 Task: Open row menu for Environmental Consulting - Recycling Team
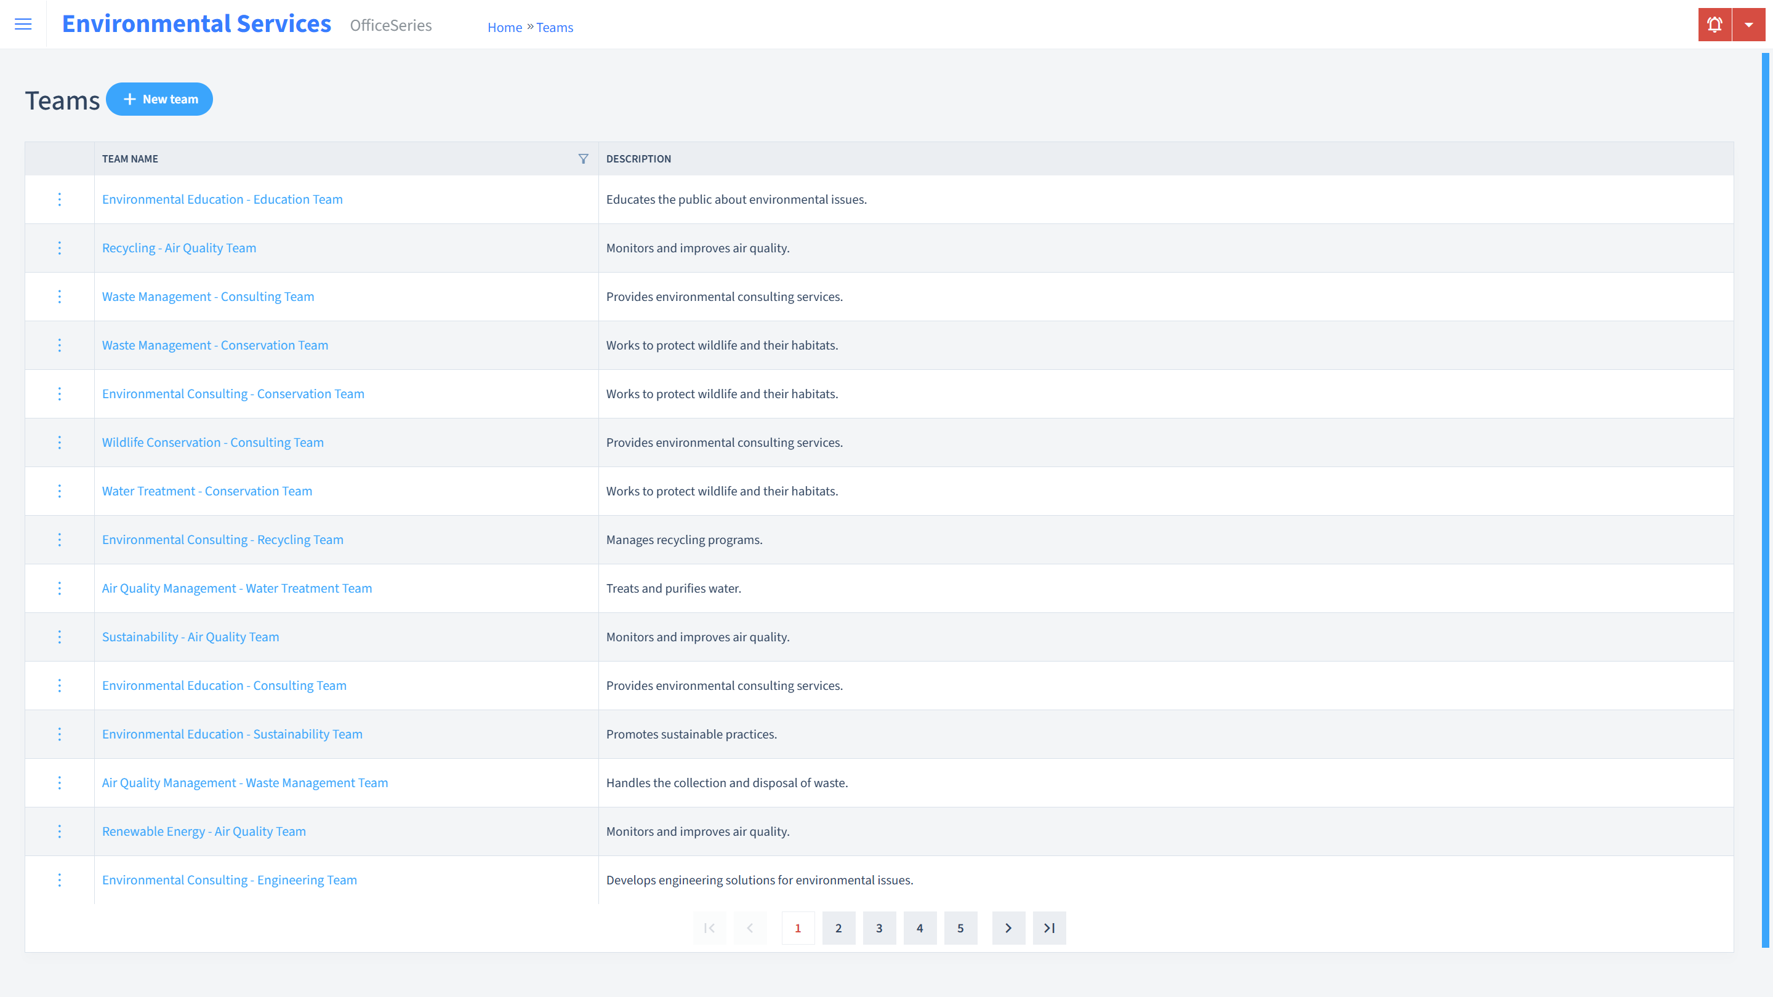pyautogui.click(x=60, y=540)
